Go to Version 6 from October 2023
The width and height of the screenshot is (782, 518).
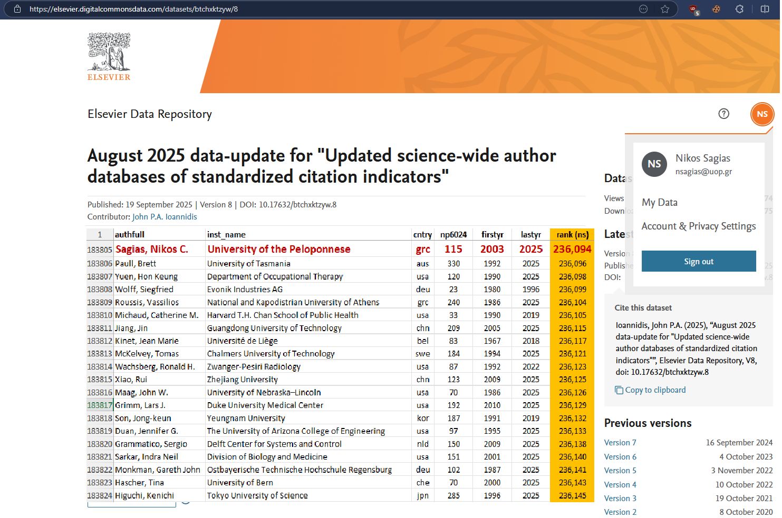(x=620, y=457)
